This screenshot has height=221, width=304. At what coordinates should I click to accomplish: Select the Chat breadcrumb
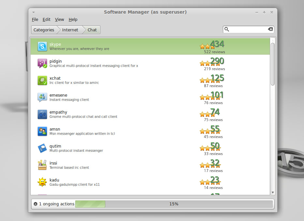[92, 30]
